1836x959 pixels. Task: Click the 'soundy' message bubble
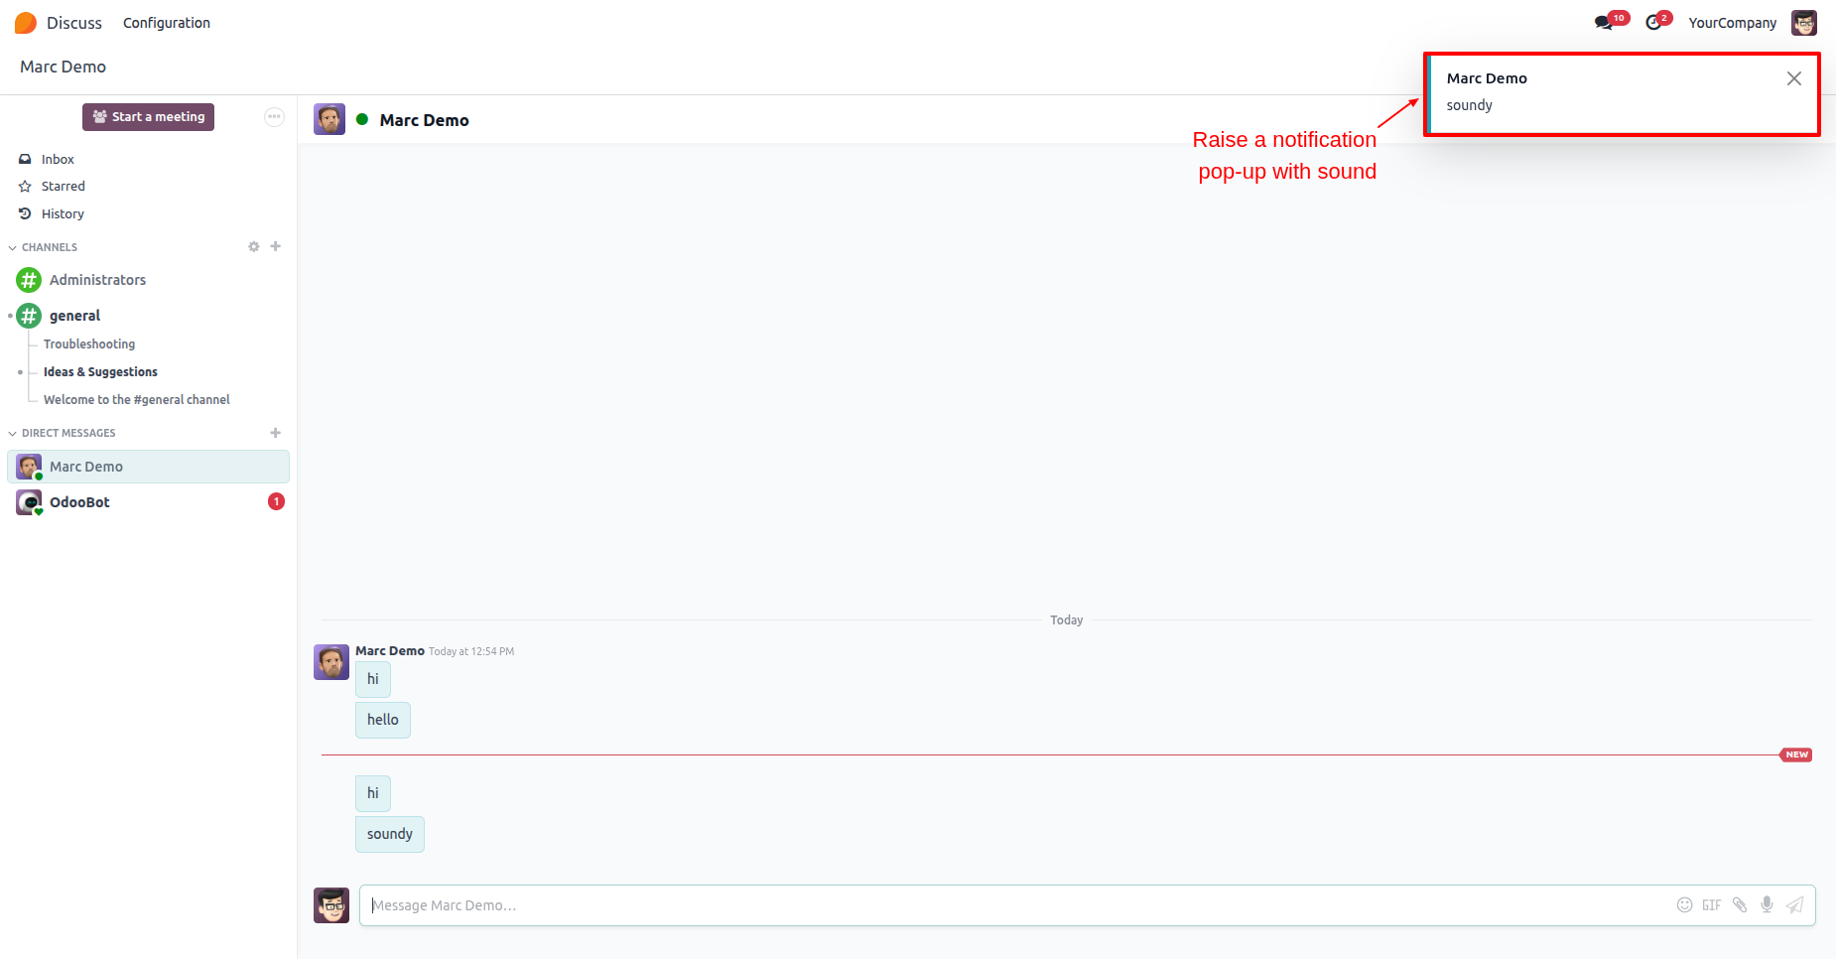pyautogui.click(x=390, y=834)
